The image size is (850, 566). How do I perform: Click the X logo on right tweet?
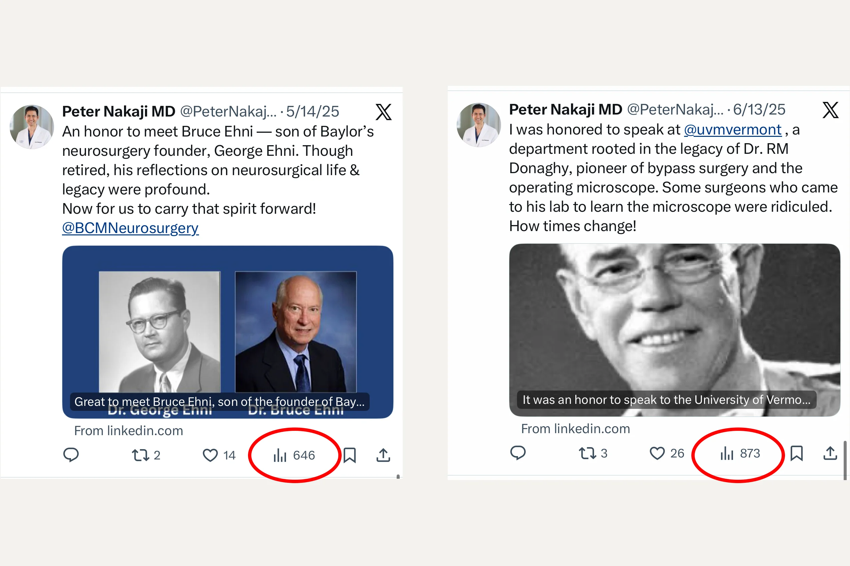click(x=830, y=110)
